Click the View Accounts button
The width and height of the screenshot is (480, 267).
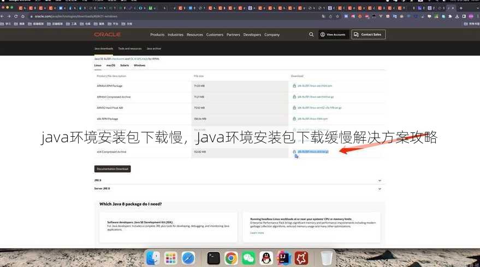[333, 34]
